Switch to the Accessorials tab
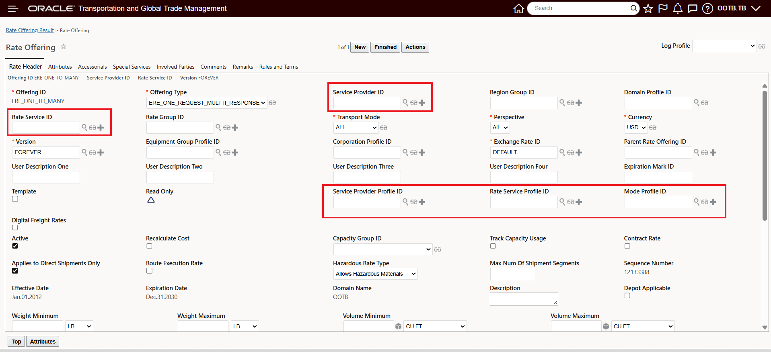The width and height of the screenshot is (771, 352). pyautogui.click(x=93, y=67)
